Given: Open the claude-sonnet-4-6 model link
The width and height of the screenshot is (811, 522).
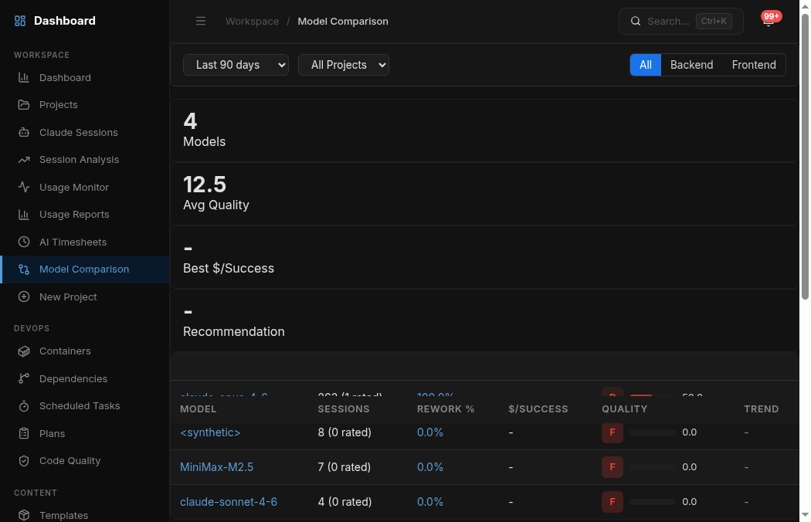Looking at the screenshot, I should point(229,502).
